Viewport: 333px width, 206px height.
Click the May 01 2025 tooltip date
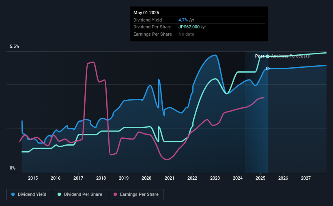pyautogui.click(x=146, y=13)
